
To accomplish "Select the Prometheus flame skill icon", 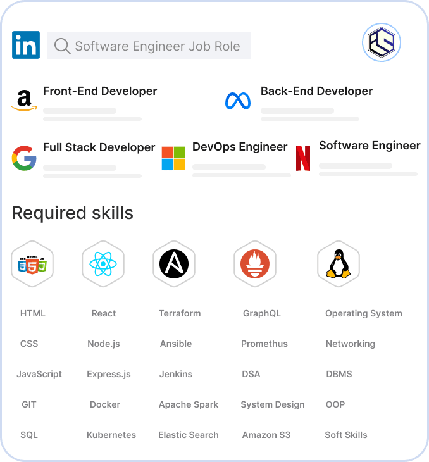I will 255,264.
